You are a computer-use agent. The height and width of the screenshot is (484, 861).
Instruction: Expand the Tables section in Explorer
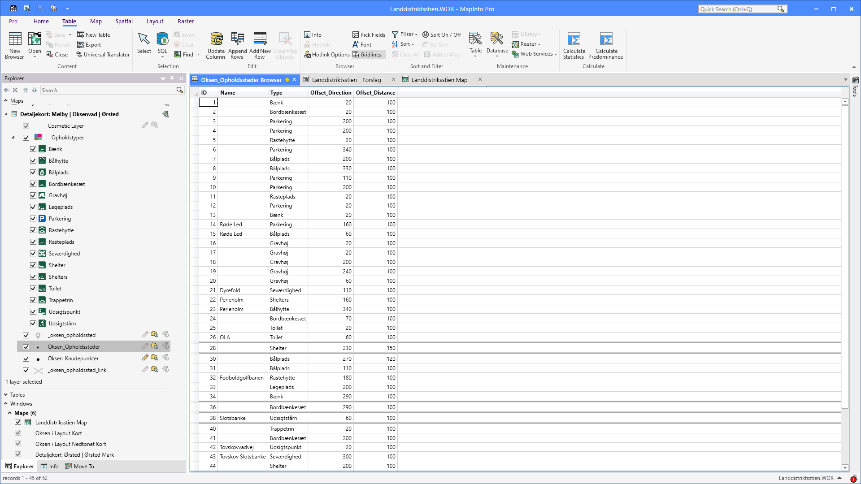6,395
